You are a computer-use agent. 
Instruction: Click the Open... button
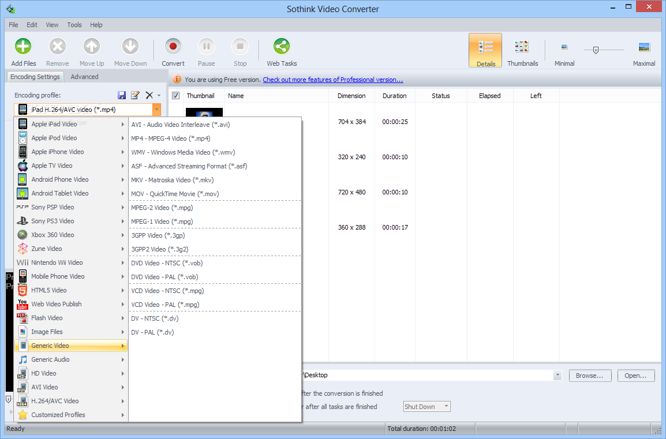635,376
